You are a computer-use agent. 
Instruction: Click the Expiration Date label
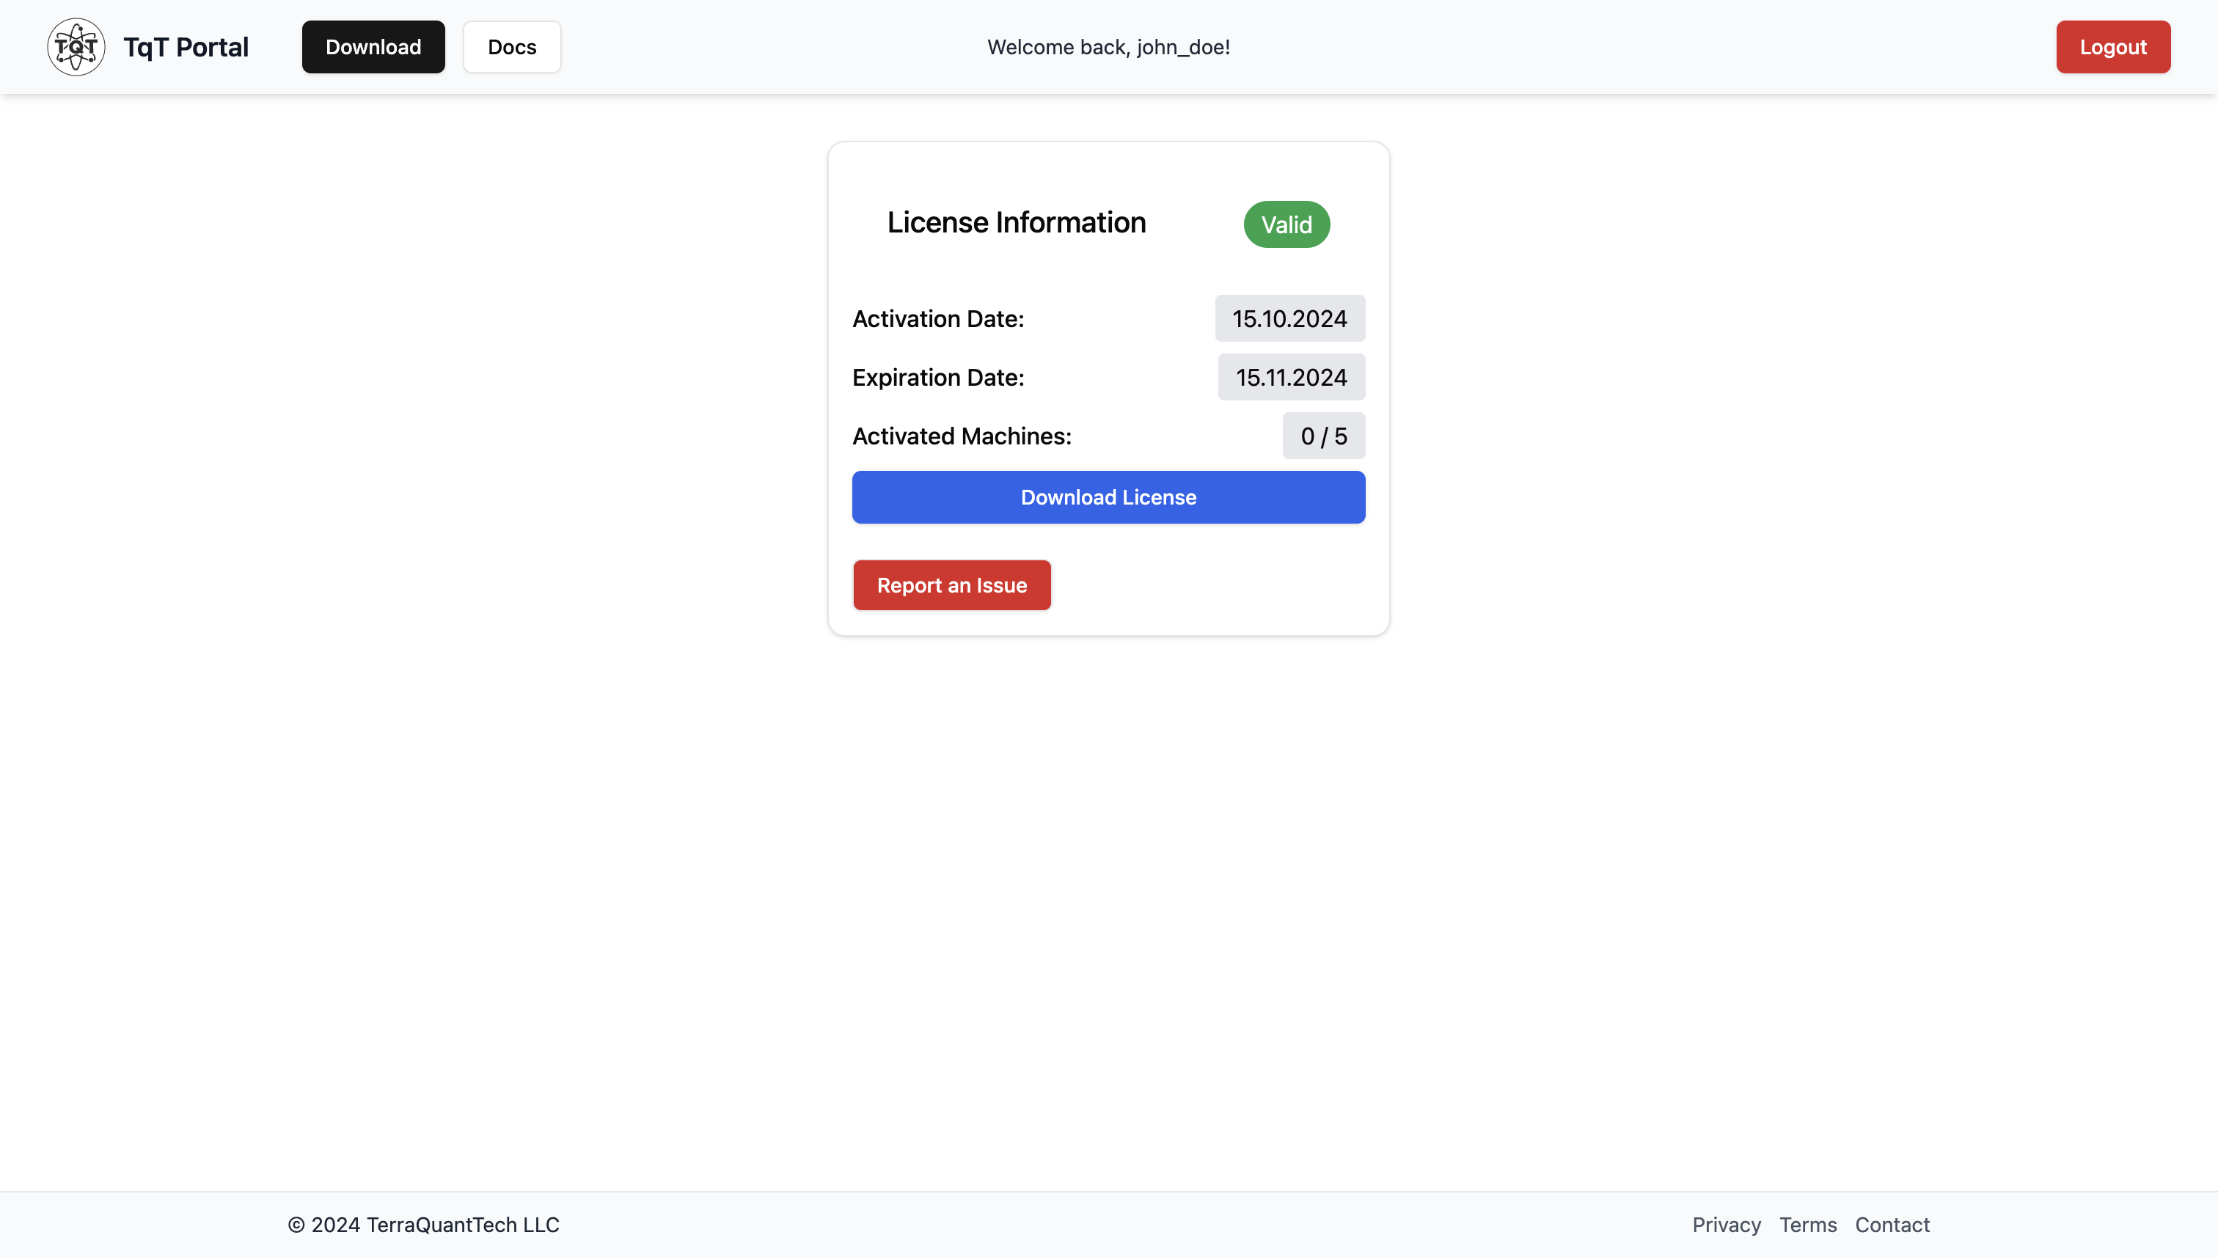(937, 377)
